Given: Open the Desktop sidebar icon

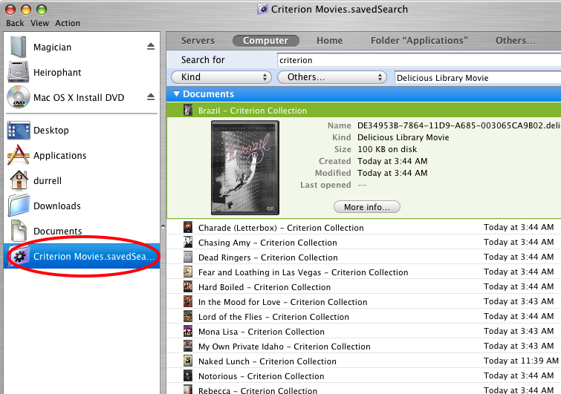Looking at the screenshot, I should (x=19, y=131).
